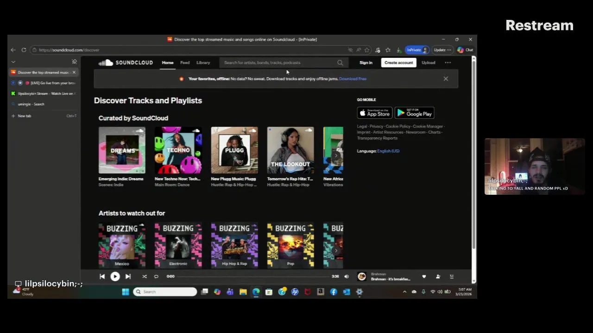Open the Brahman track artwork in player
Image resolution: width=593 pixels, height=333 pixels.
[x=362, y=277]
